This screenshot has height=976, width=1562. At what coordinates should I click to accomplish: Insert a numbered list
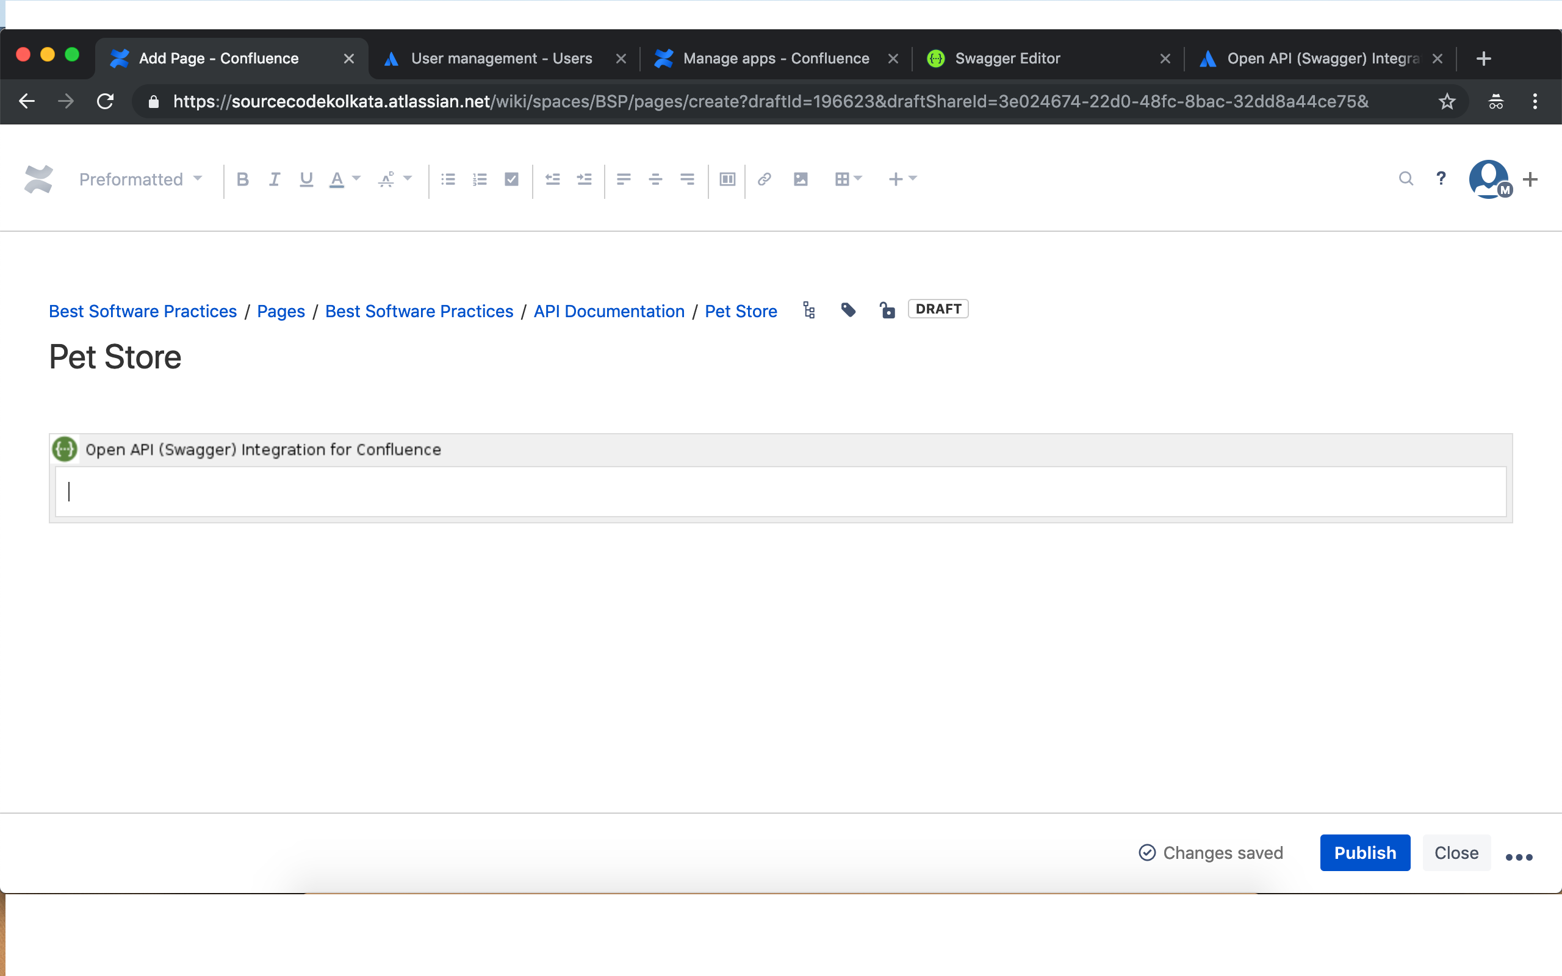point(480,179)
